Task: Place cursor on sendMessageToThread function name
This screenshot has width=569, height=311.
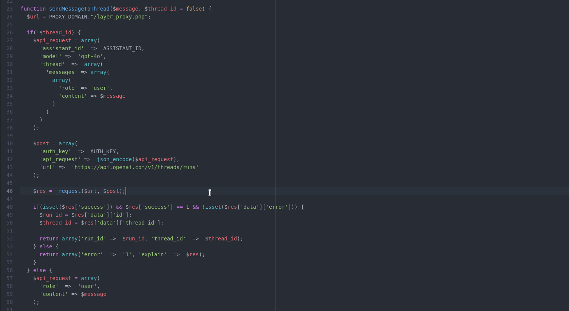Action: point(79,9)
